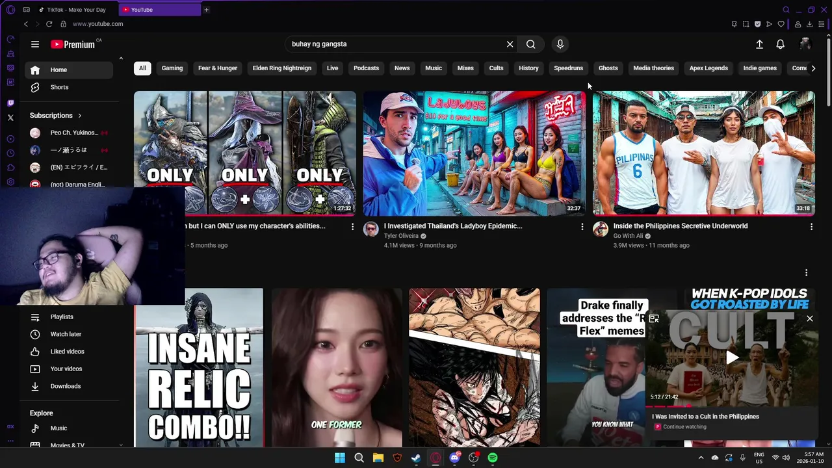This screenshot has height=468, width=832.
Task: Open GX Control speedometer in sidebar
Action: click(10, 40)
